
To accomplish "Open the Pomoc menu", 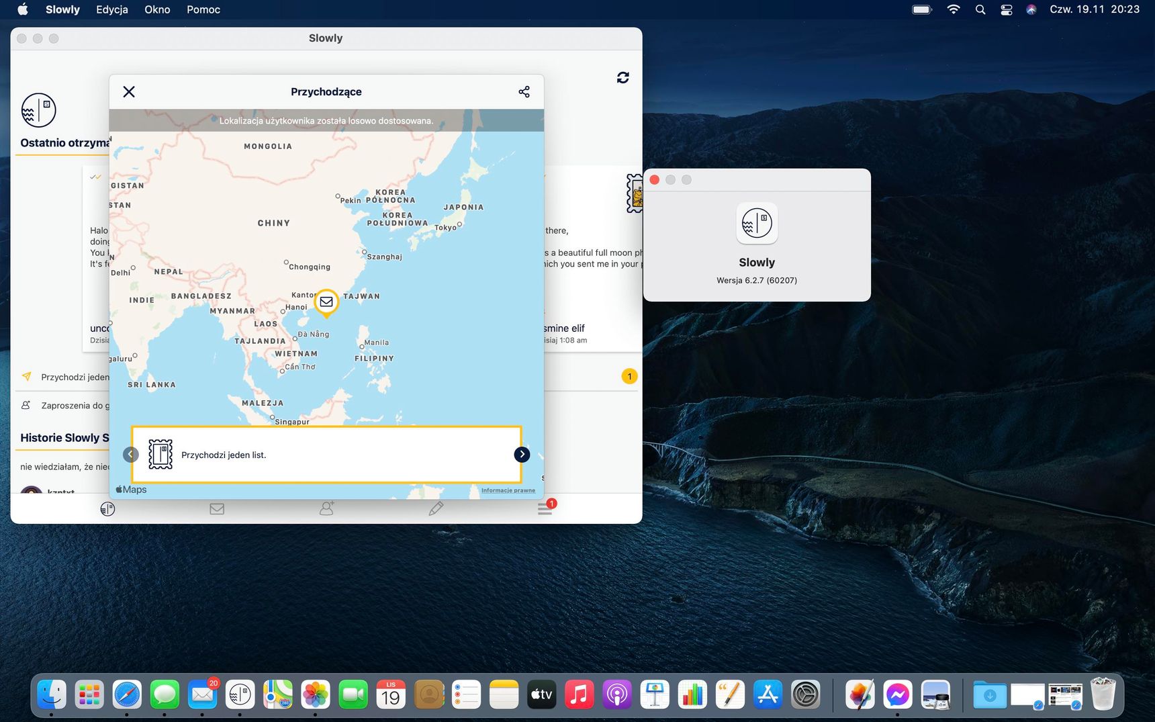I will tap(203, 9).
